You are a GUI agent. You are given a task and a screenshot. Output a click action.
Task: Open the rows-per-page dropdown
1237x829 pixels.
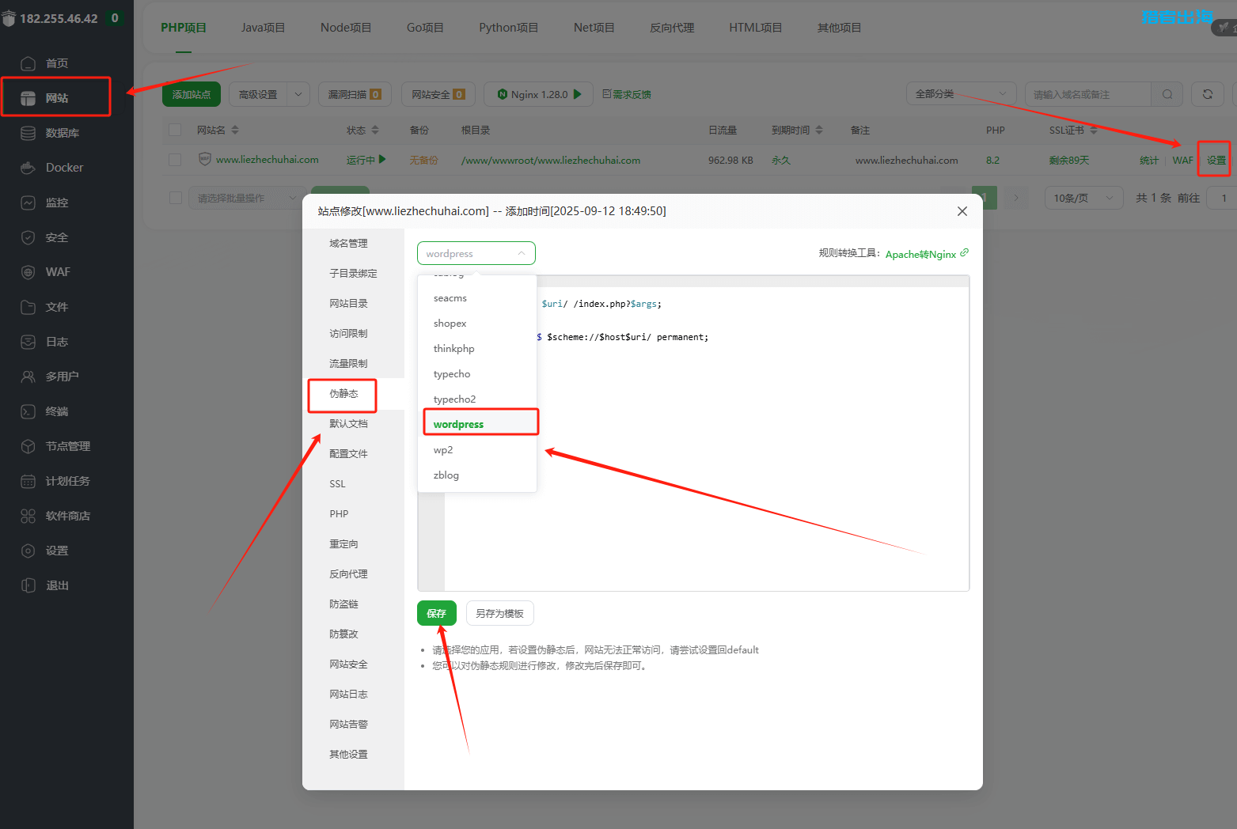[1083, 198]
